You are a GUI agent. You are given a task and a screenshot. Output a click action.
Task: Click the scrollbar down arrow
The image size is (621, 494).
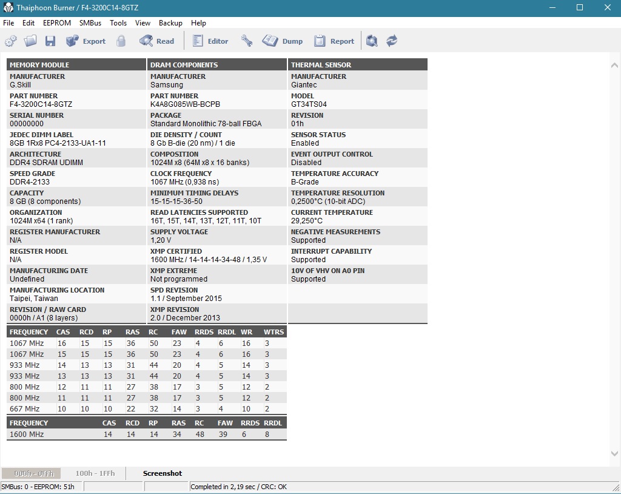614,453
